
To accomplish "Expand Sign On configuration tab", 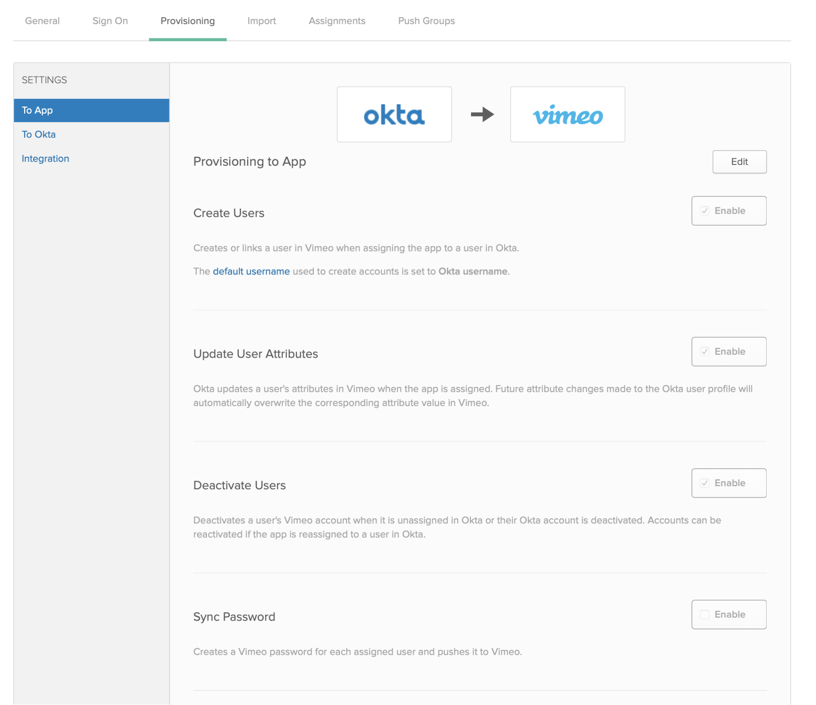I will 110,21.
